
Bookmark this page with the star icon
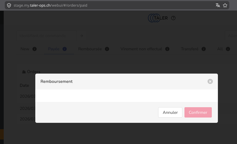[x=225, y=5]
